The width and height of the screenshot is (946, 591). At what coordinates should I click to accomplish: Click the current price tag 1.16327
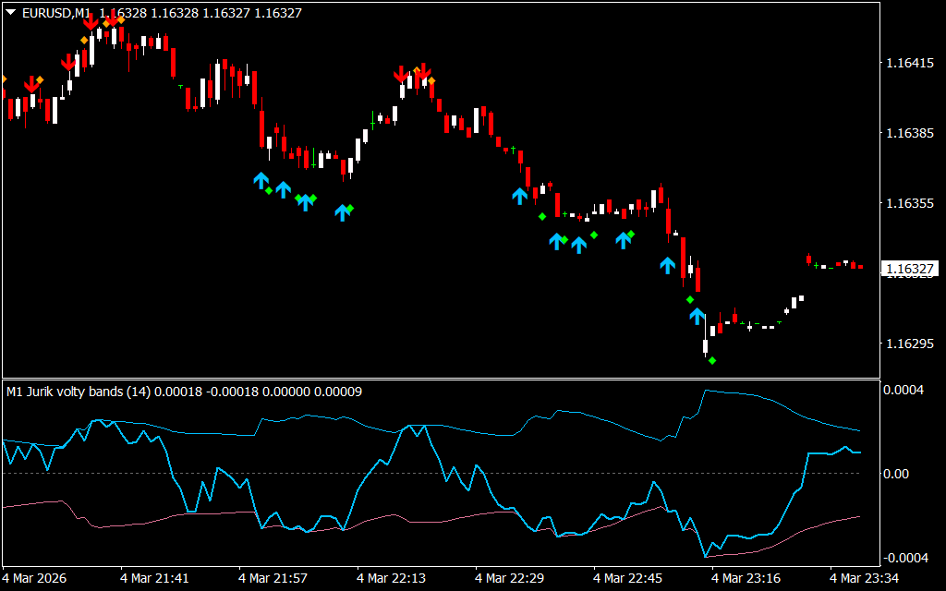tap(910, 270)
